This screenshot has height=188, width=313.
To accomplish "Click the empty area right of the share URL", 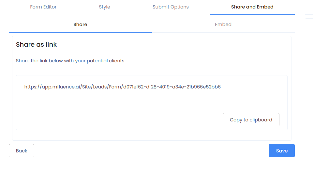I will point(254,87).
